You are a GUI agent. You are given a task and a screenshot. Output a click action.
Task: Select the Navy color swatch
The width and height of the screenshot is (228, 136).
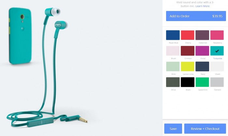[x=202, y=66]
